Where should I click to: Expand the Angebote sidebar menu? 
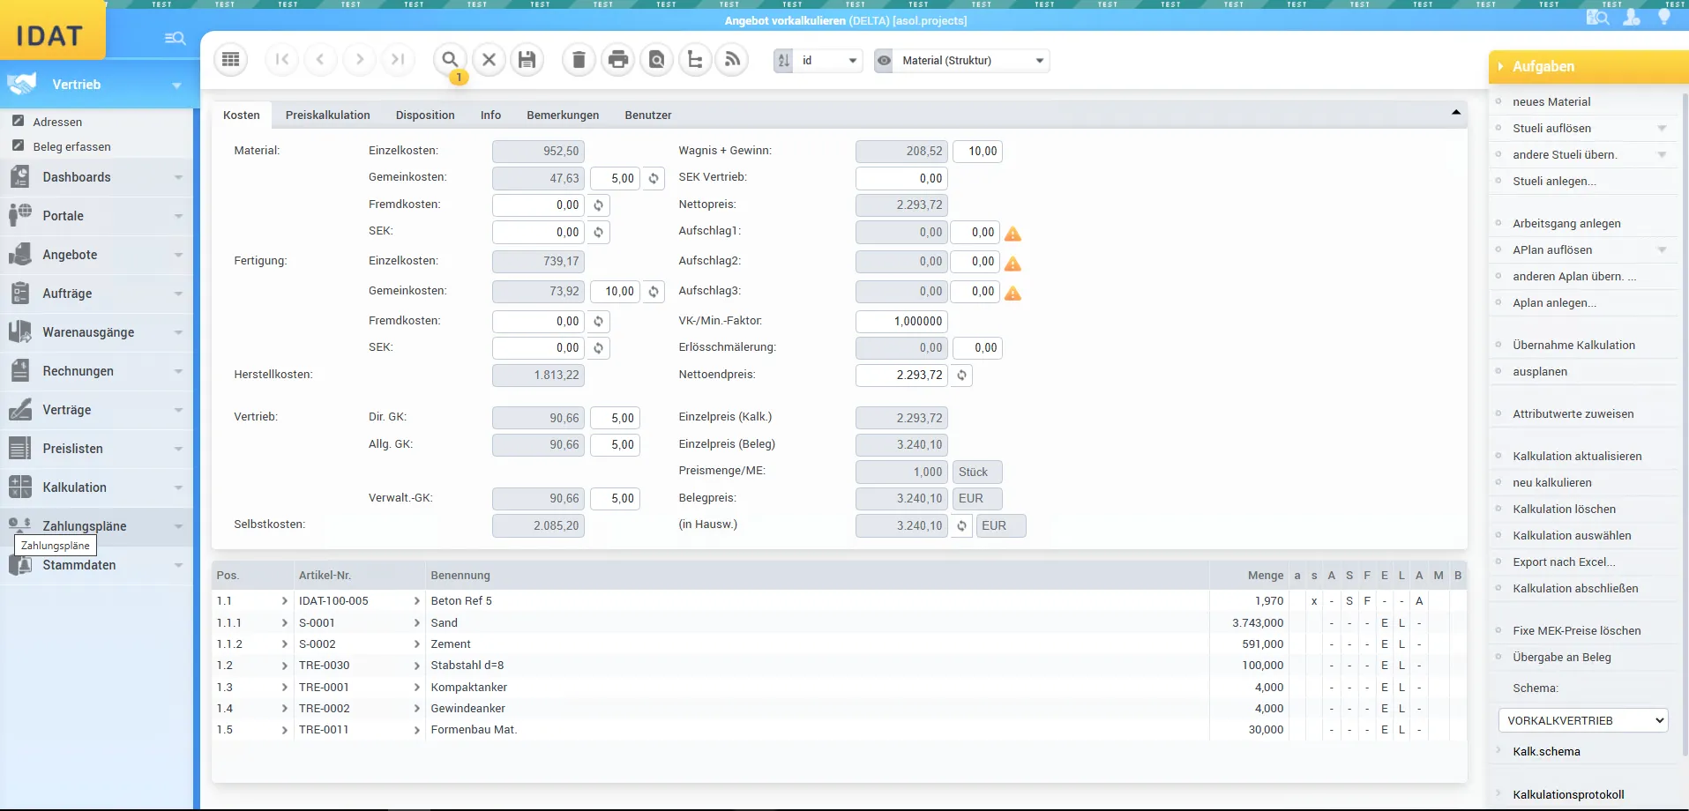coord(96,255)
